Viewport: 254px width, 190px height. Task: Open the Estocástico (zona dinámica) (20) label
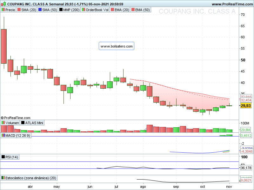(x=29, y=178)
